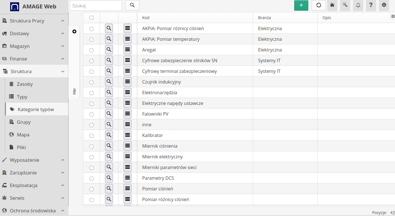395x216 pixels.
Task: View details of Parametry DCS
Action: (109, 178)
